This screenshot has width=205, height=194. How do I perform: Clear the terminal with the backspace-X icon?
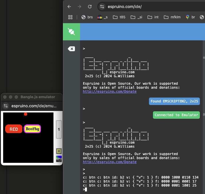[71, 49]
